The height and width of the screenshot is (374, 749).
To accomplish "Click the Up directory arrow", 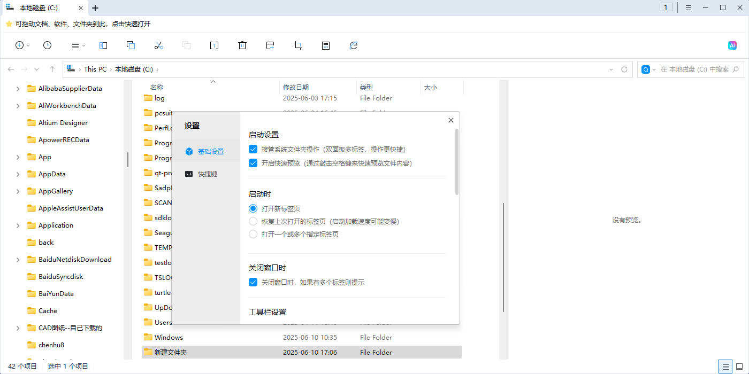I will pyautogui.click(x=52, y=69).
